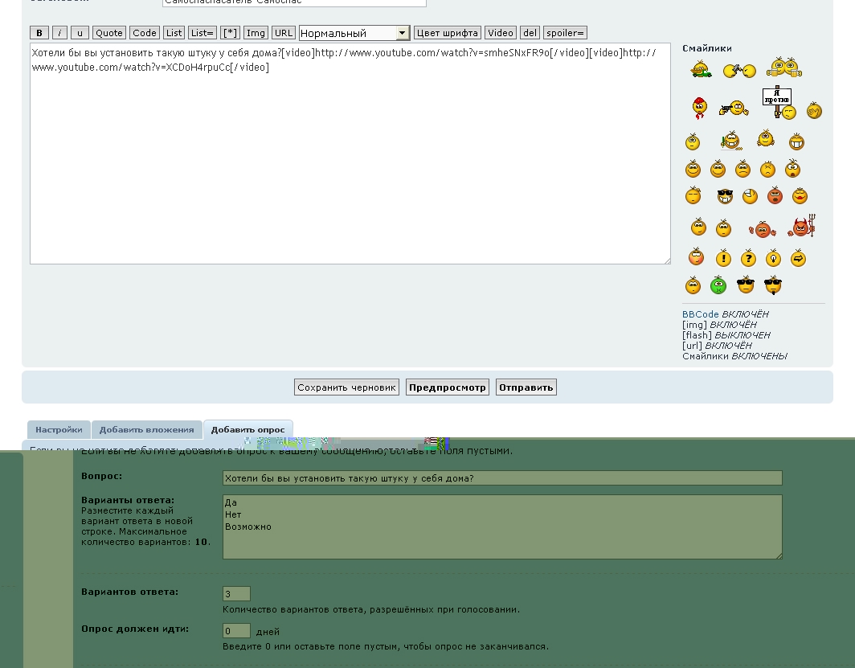Toggle bold formatting with B button
The width and height of the screenshot is (855, 668).
click(x=39, y=33)
